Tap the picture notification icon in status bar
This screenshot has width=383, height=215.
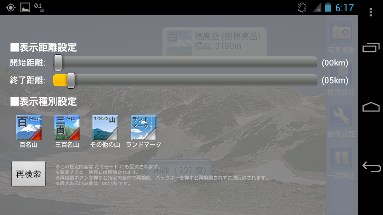coord(25,8)
